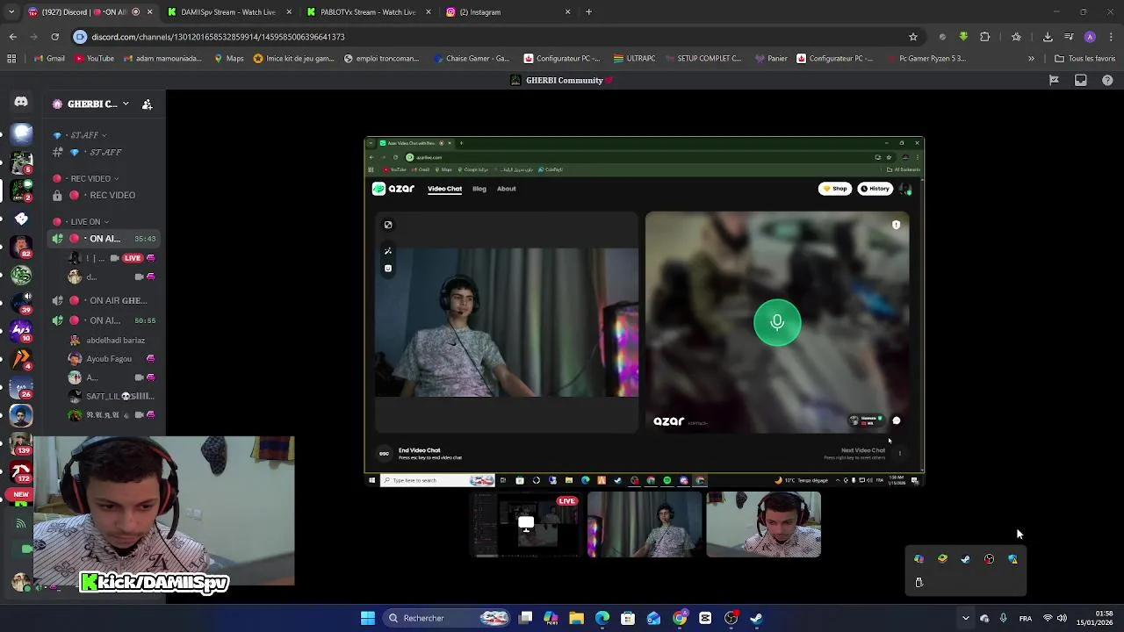Open Steam from the Windows taskbar

pyautogui.click(x=756, y=618)
